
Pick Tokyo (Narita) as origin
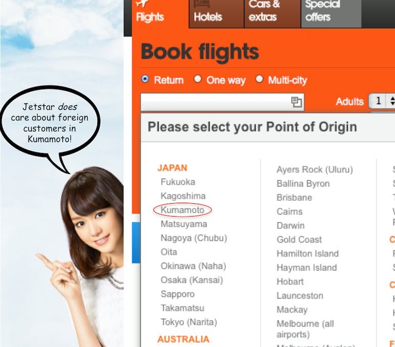click(189, 322)
